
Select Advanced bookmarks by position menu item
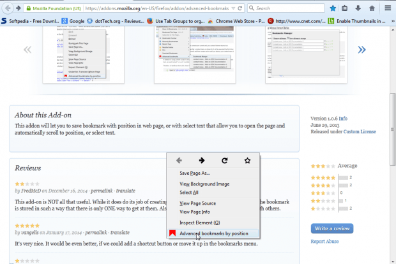[213, 233]
